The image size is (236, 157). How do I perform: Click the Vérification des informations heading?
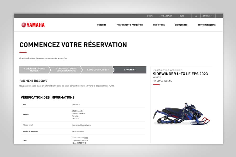click(47, 98)
